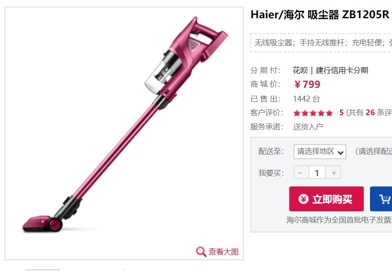
Task: Click the product title Haier/海尔 吸尘器 ZB1205R
Action: pos(321,15)
